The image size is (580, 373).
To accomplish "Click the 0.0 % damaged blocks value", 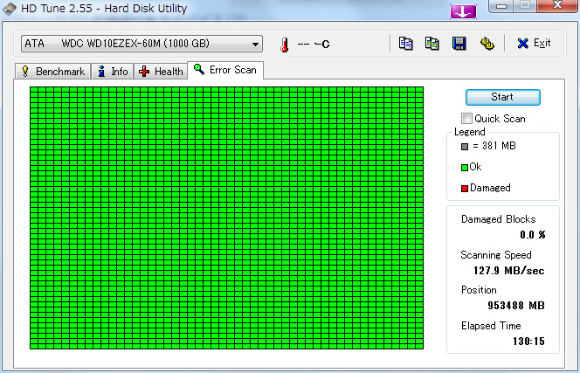I will tap(532, 235).
